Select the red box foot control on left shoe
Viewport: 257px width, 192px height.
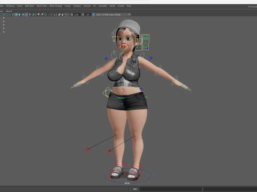(x=118, y=170)
